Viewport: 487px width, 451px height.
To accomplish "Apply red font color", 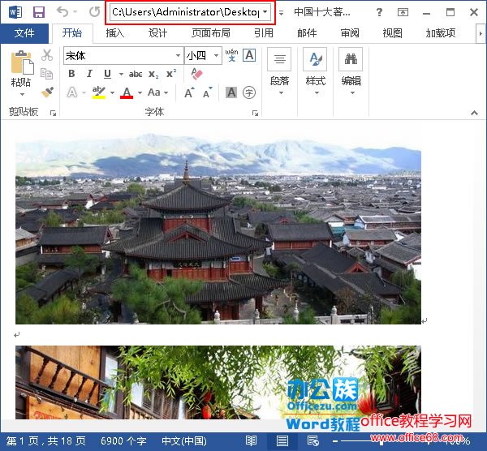I will click(127, 92).
